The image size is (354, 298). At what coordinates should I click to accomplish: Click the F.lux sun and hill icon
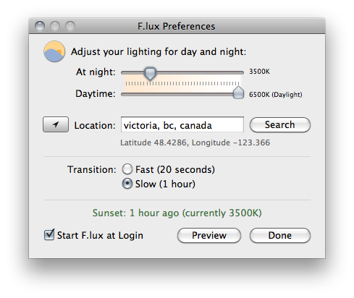pyautogui.click(x=54, y=51)
